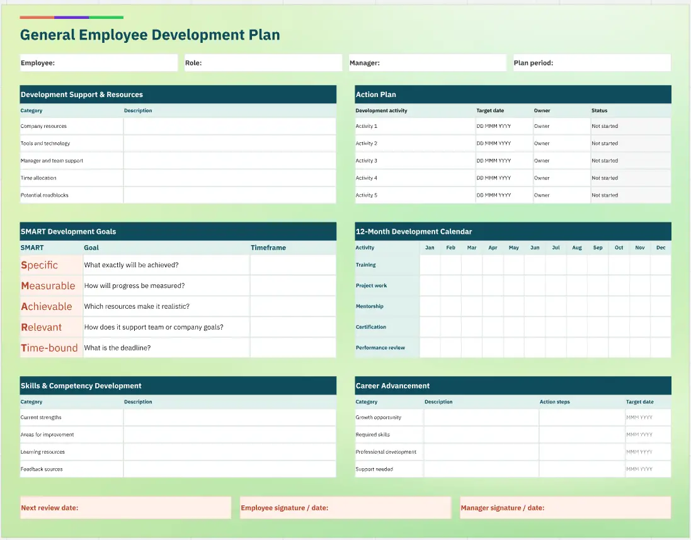Click Not started status for Activity 4
Screen dimensions: 691x540
click(x=631, y=178)
